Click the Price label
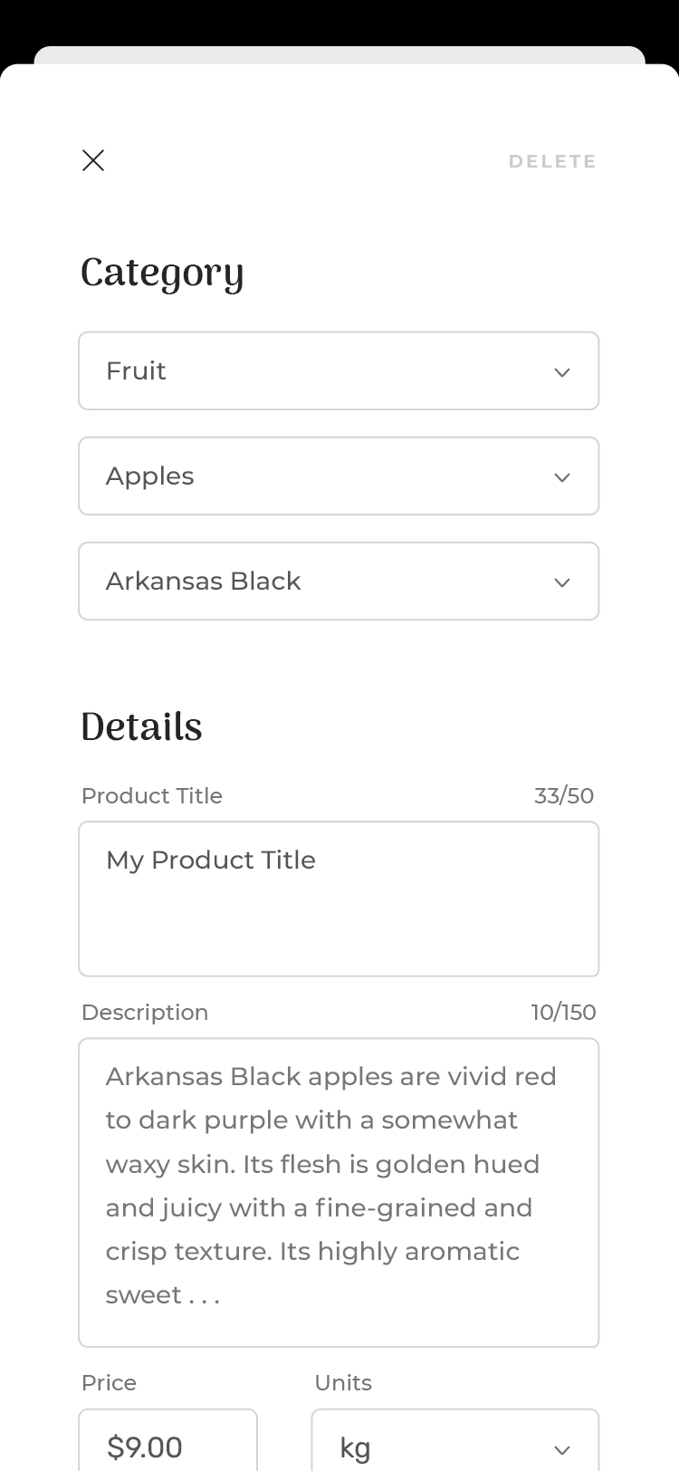This screenshot has width=679, height=1471. (109, 1382)
